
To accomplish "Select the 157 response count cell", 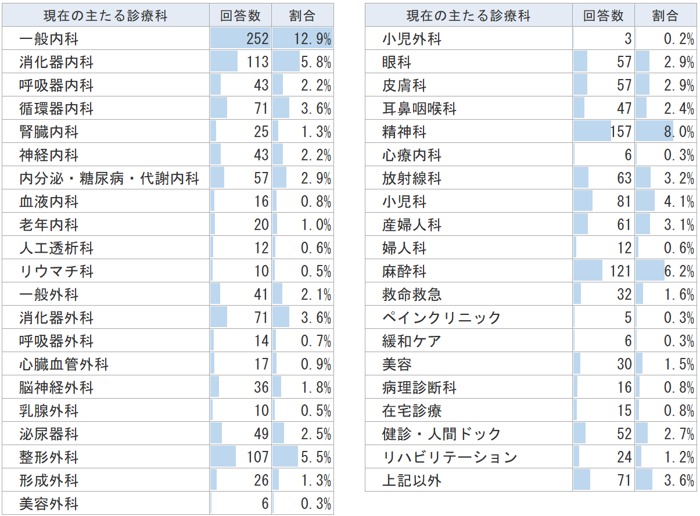I will pyautogui.click(x=603, y=132).
